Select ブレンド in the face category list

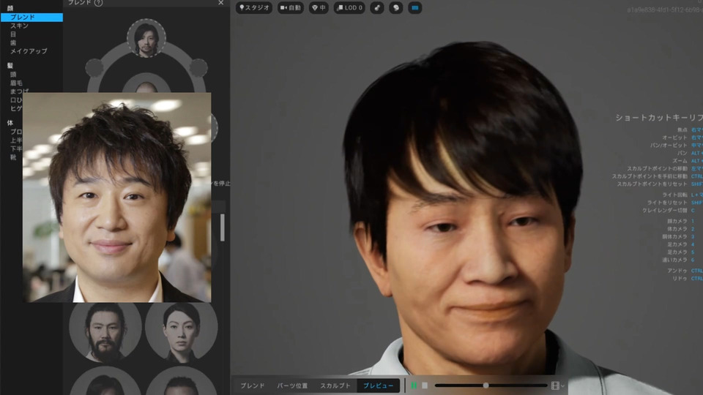point(31,17)
